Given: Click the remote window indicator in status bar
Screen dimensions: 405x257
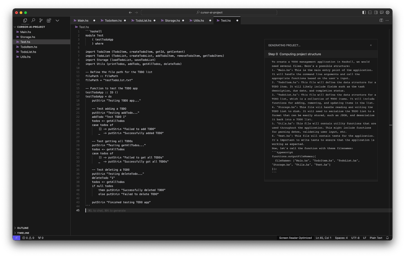Looking at the screenshot, I should tap(16, 238).
